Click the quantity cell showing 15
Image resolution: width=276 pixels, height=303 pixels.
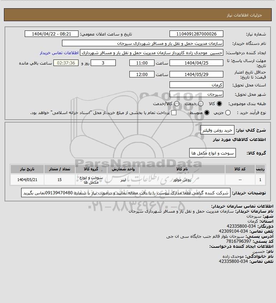(x=60, y=180)
